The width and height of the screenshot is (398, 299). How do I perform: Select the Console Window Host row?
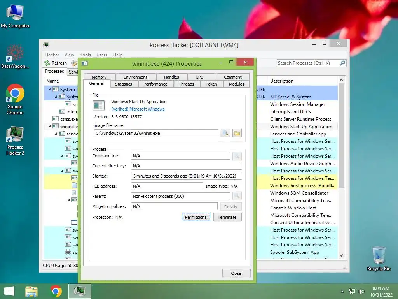tap(293, 208)
